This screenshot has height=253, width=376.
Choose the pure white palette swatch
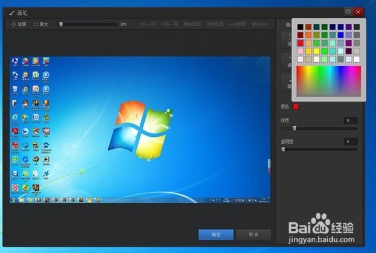click(357, 59)
